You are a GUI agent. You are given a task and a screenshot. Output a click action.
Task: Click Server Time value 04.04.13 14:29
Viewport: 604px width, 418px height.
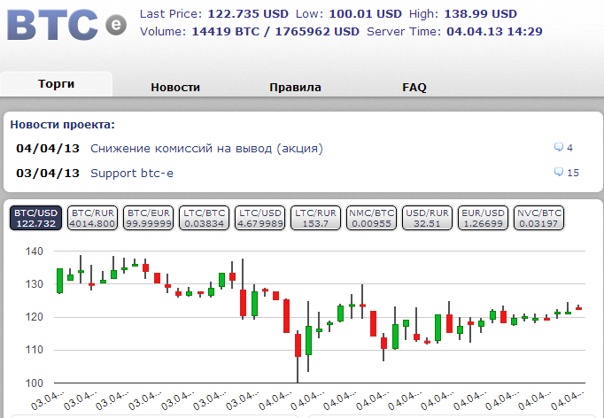point(494,31)
